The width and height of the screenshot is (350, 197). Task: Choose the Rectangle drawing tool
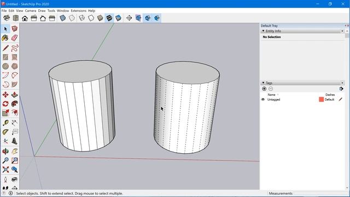tap(5, 57)
